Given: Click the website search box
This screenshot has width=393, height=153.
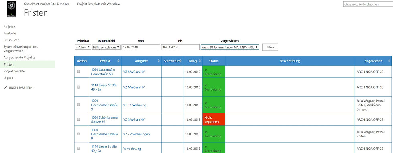Looking at the screenshot, I should coord(368,4).
